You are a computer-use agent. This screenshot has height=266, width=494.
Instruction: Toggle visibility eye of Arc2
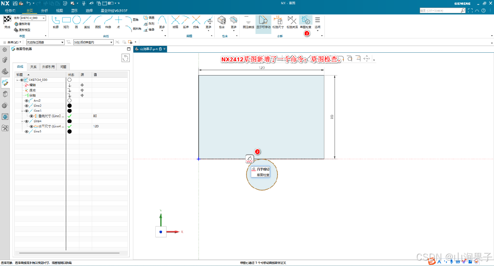pyautogui.click(x=26, y=101)
